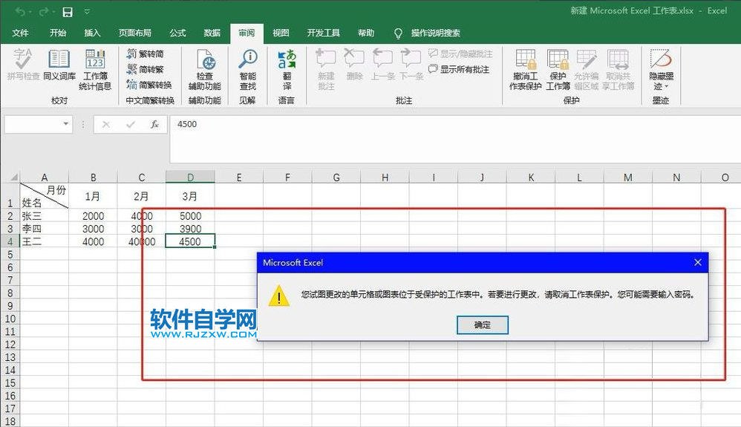Switch to the 插入 ribbon tab

point(92,33)
